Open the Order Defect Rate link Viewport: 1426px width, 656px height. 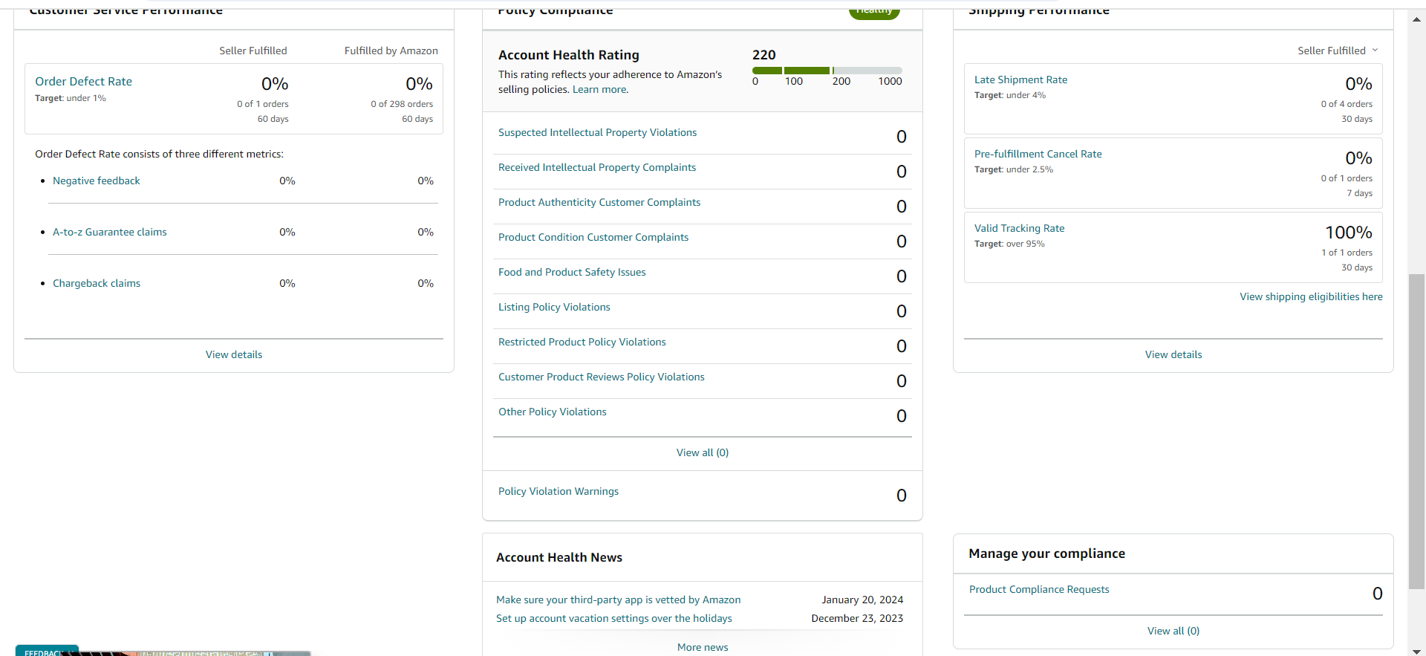click(x=83, y=82)
